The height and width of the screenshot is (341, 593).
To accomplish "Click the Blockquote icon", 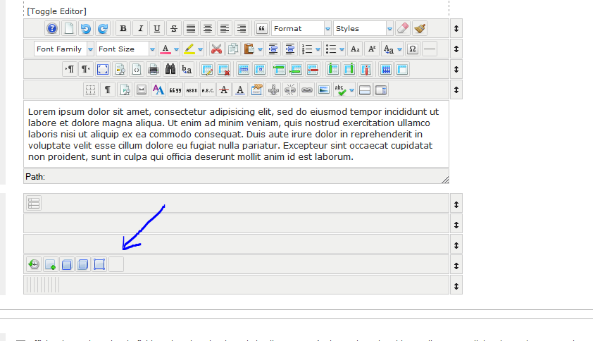I will coord(261,29).
